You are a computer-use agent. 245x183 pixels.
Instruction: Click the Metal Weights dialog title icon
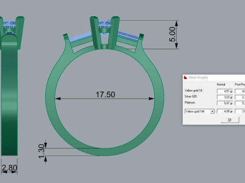[185, 77]
